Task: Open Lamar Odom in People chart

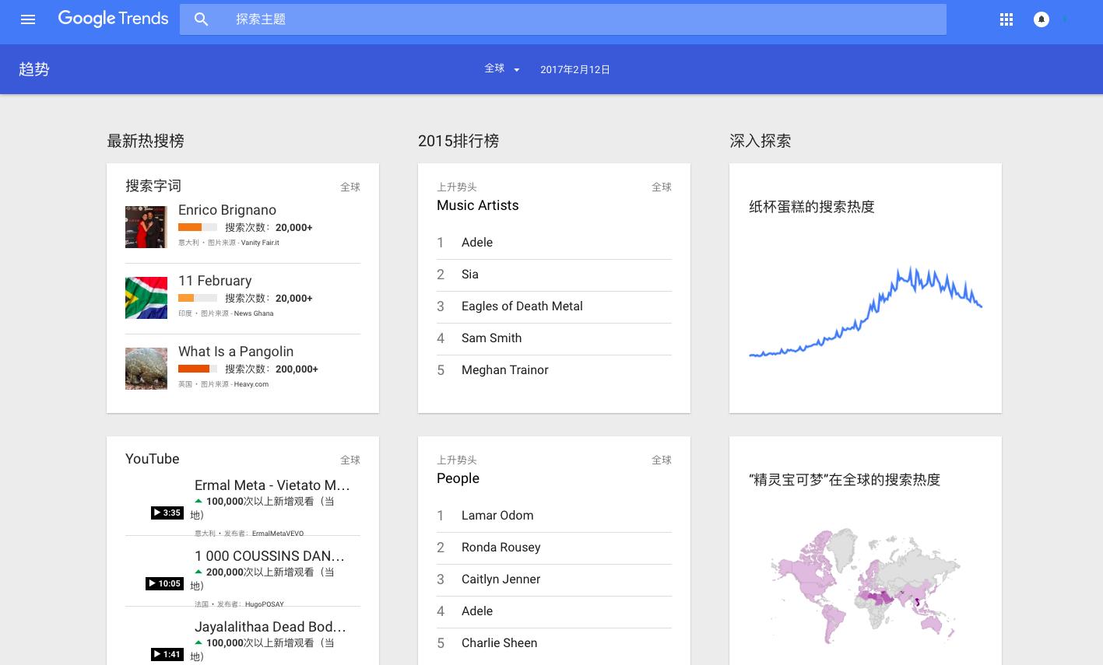Action: click(x=497, y=516)
